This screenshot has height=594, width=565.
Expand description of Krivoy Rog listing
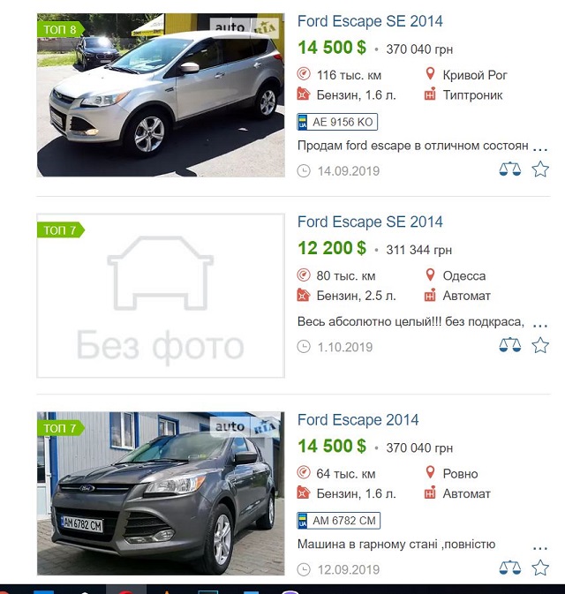(540, 150)
